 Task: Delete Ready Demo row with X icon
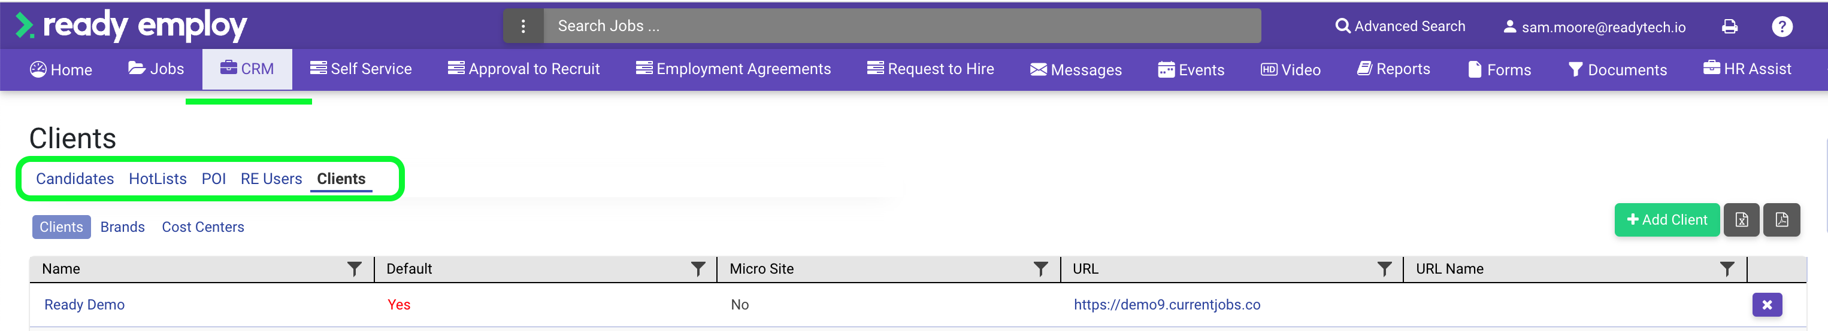point(1766,305)
